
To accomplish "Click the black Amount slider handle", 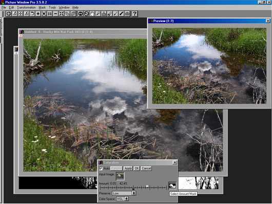I will (133, 189).
